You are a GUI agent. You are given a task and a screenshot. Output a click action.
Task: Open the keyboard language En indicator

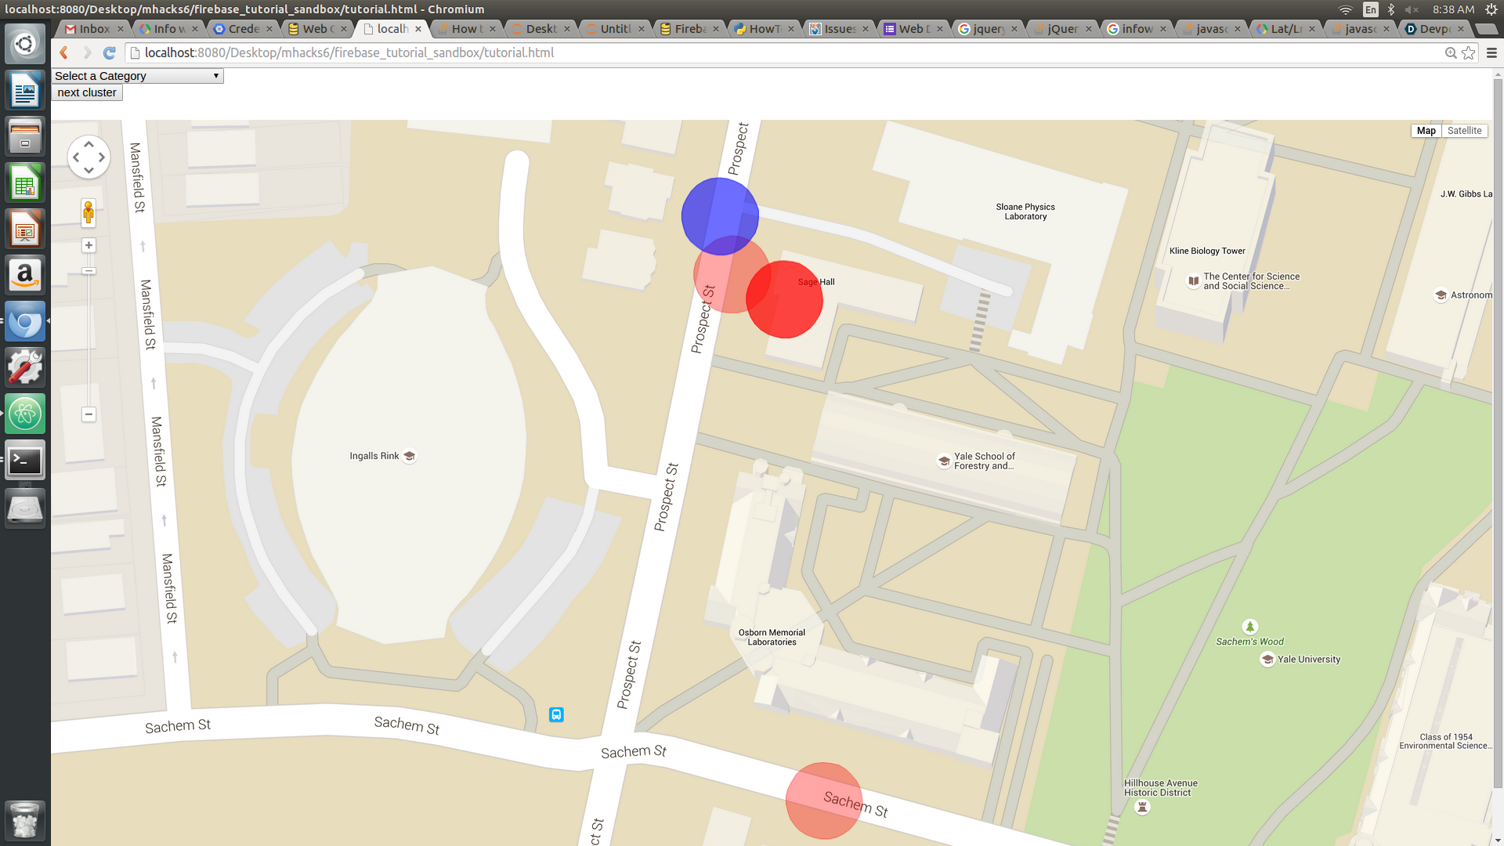point(1370,9)
